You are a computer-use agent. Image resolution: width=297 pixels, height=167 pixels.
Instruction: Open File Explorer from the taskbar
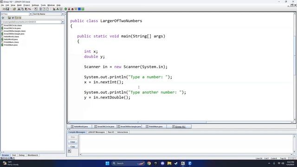169,163
